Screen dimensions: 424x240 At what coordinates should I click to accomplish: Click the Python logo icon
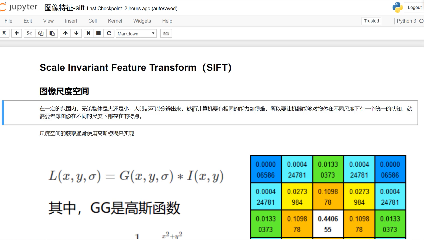(397, 7)
